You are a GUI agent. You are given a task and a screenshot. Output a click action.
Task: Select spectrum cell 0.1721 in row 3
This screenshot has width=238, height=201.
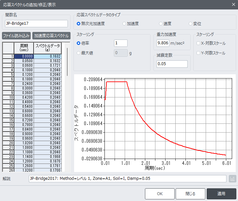click(x=47, y=65)
